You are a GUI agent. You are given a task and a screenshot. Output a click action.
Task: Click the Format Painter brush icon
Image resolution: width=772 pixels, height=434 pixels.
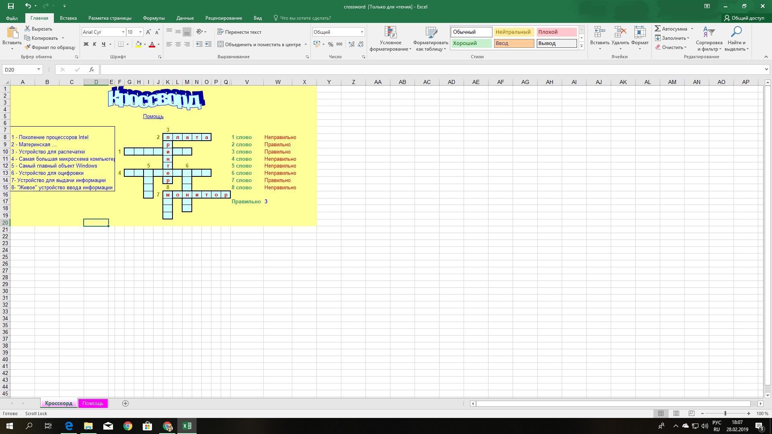(27, 47)
